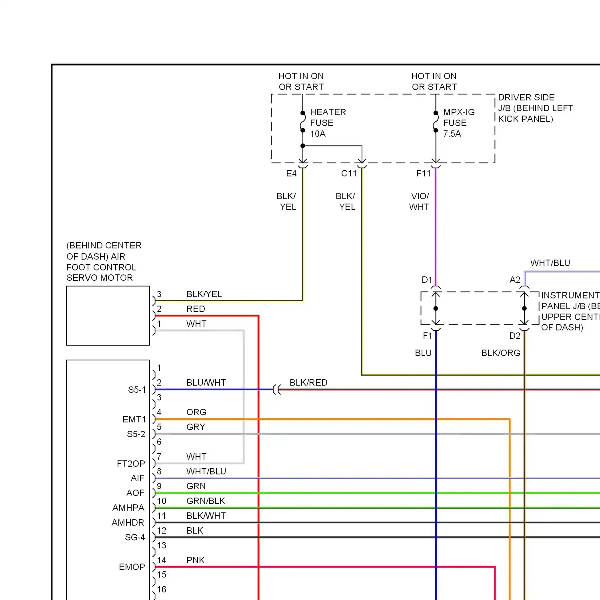Select the BLK/WHT wire label

(x=206, y=516)
